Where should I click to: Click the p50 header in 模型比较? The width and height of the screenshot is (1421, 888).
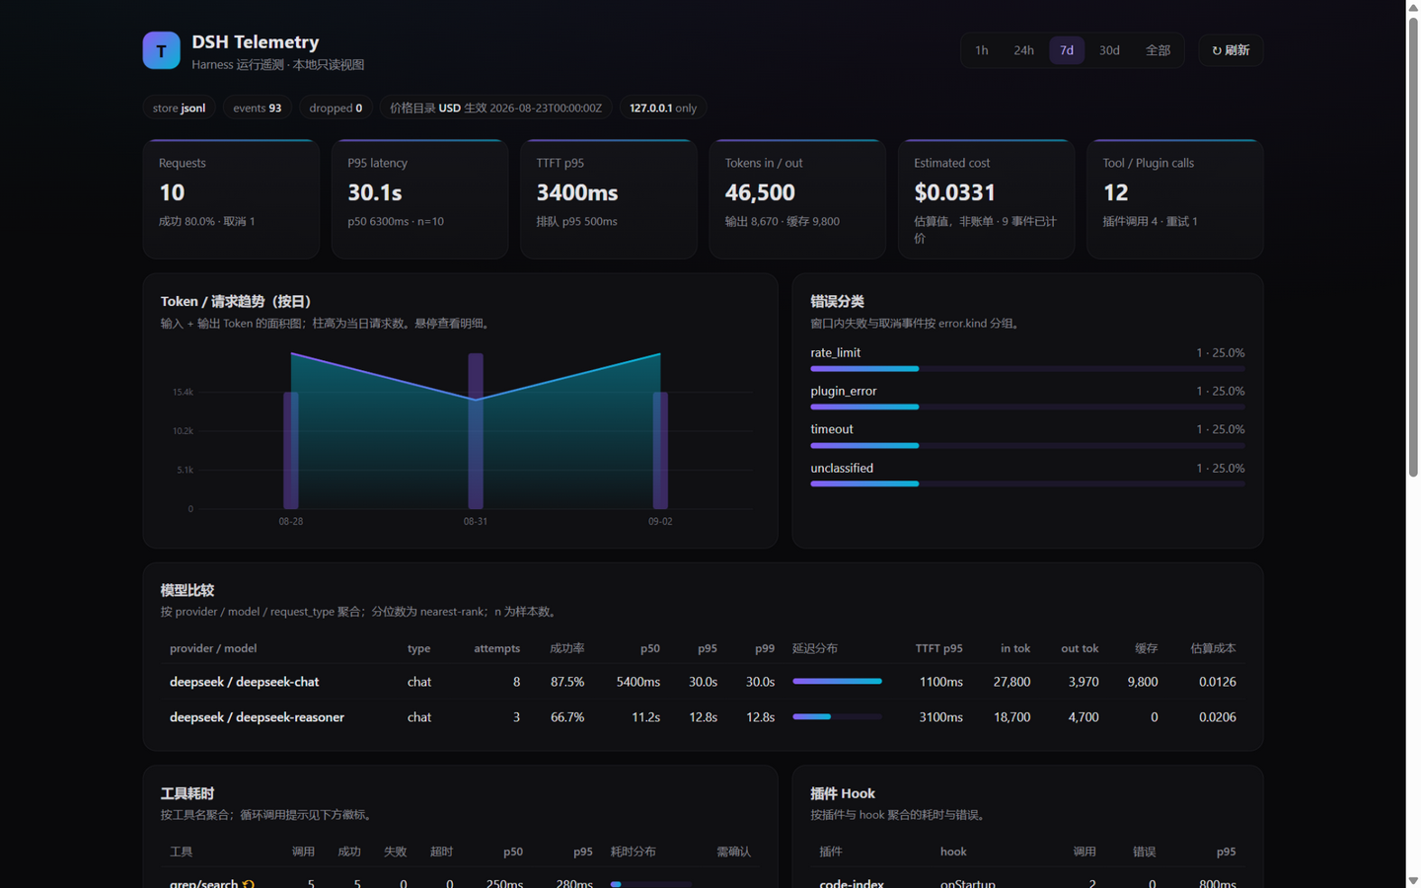tap(650, 648)
